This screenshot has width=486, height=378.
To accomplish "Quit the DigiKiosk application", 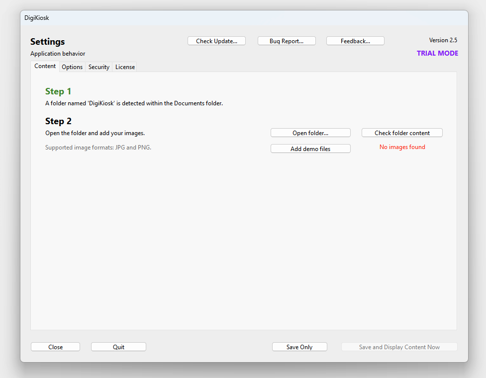I will point(118,347).
